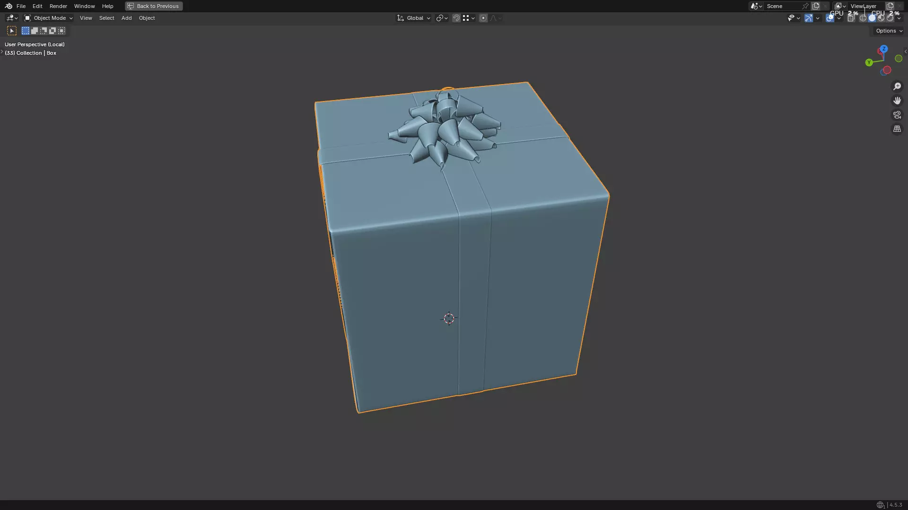Choose Intersect Existing Selection mode
This screenshot has height=510, width=908.
(61, 31)
